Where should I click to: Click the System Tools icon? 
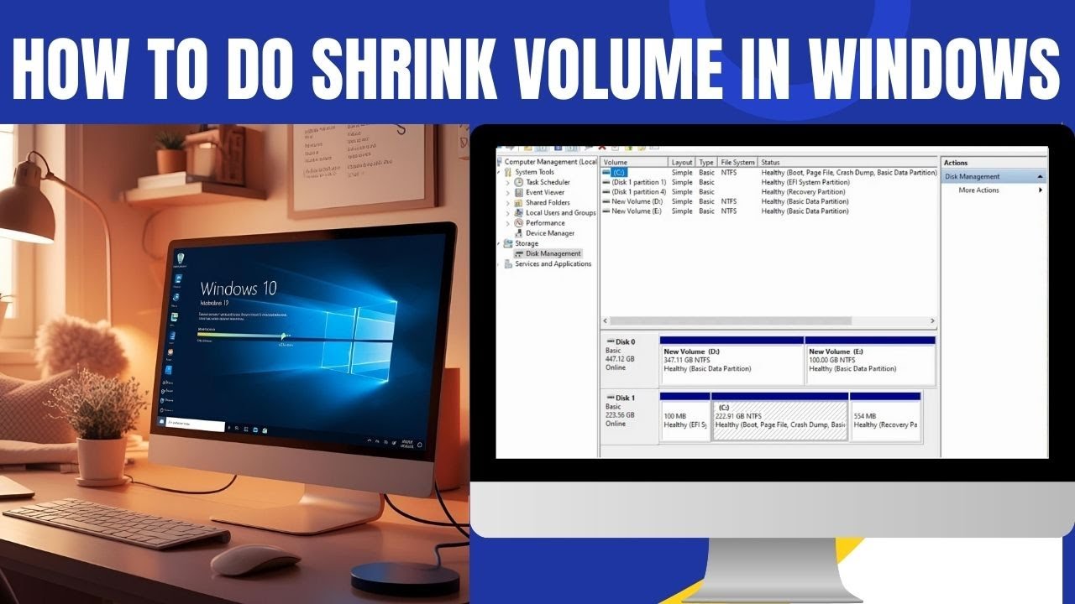(x=508, y=172)
